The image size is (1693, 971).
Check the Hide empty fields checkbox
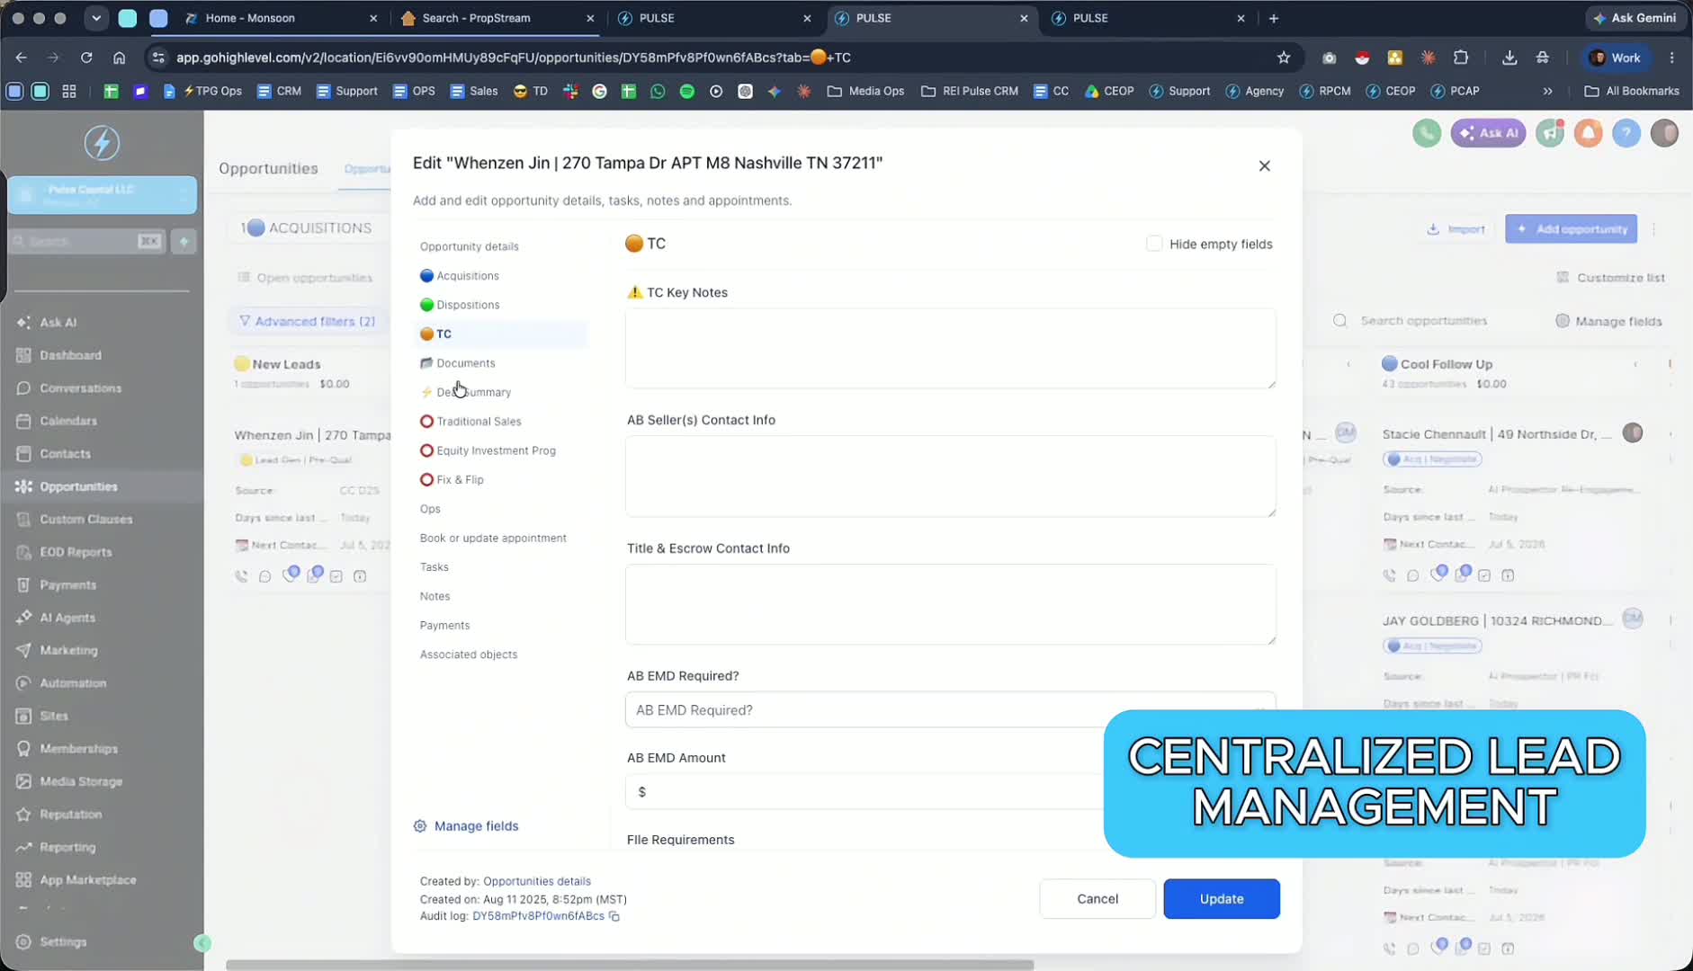(1154, 244)
